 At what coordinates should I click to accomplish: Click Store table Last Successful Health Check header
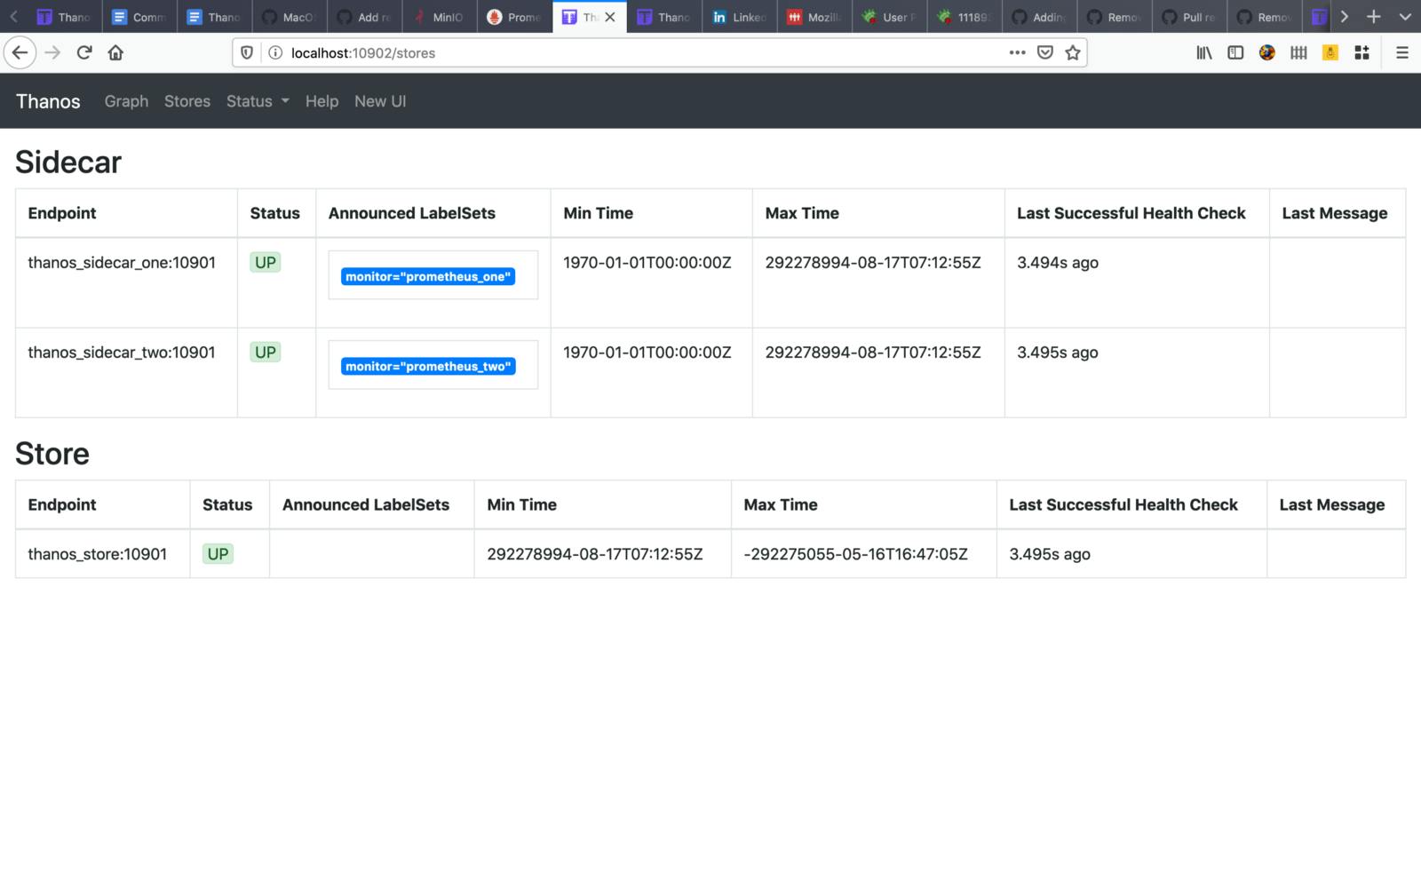point(1123,504)
